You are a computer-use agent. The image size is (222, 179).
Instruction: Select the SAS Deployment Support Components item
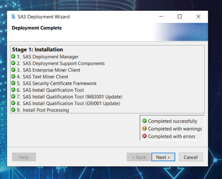(64, 63)
